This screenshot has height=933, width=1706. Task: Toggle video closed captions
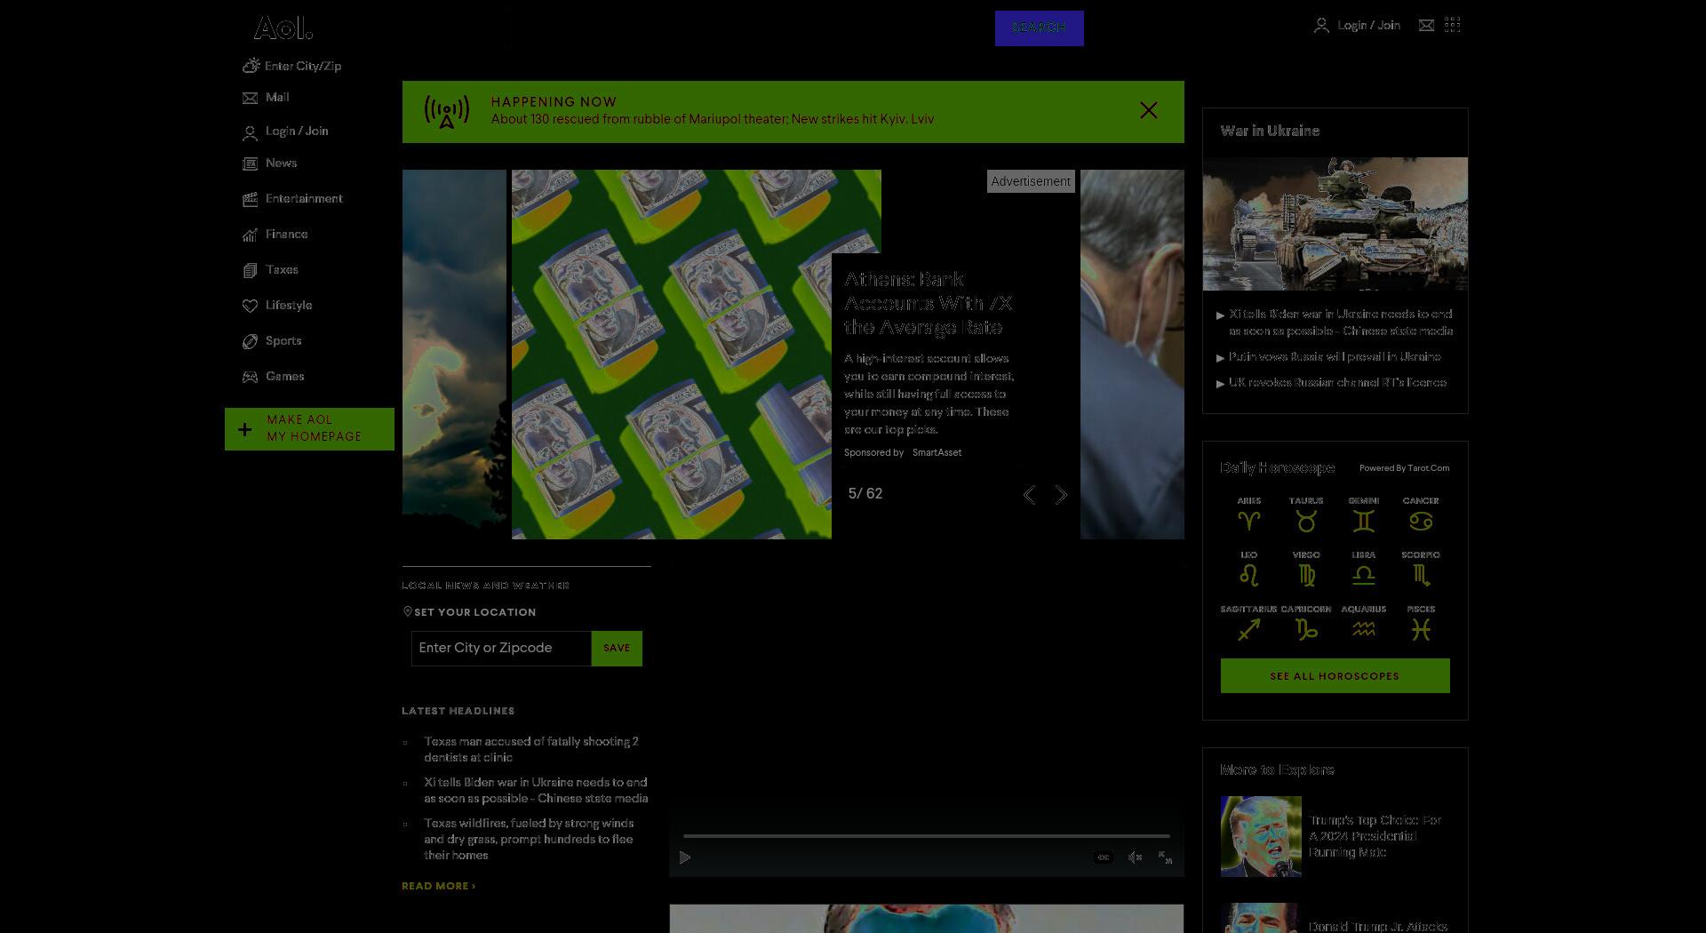coord(1104,857)
